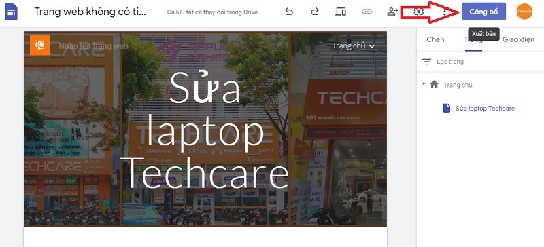
Task: Click the orange site logo in header
Action: coord(40,45)
